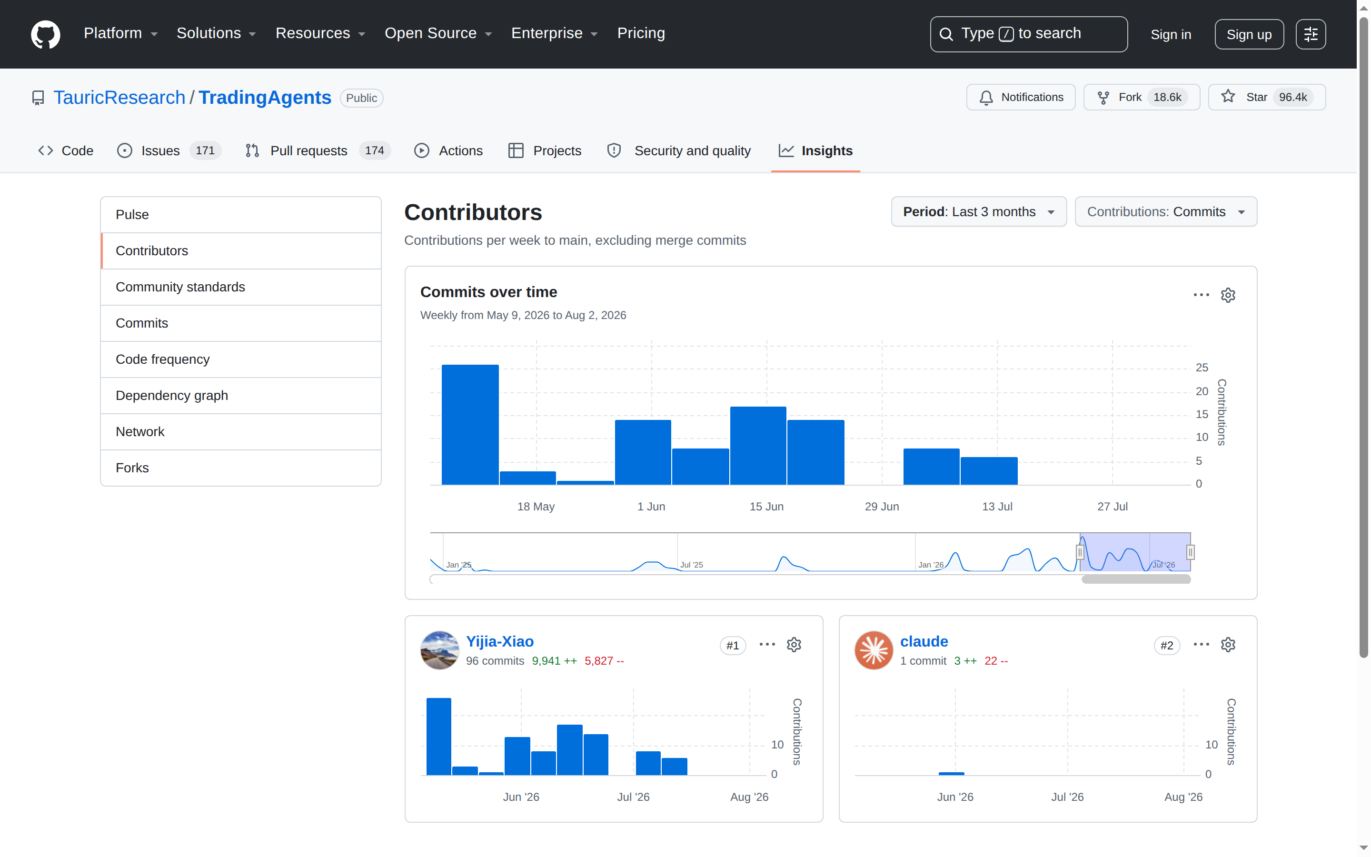Click the right handle of timeline range selector
The image size is (1371, 857).
coord(1190,552)
